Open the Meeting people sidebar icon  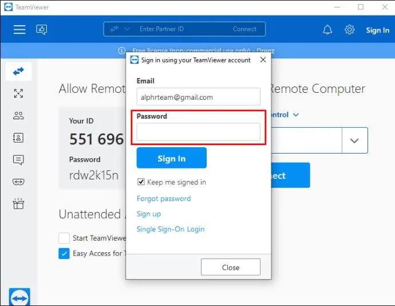[18, 116]
